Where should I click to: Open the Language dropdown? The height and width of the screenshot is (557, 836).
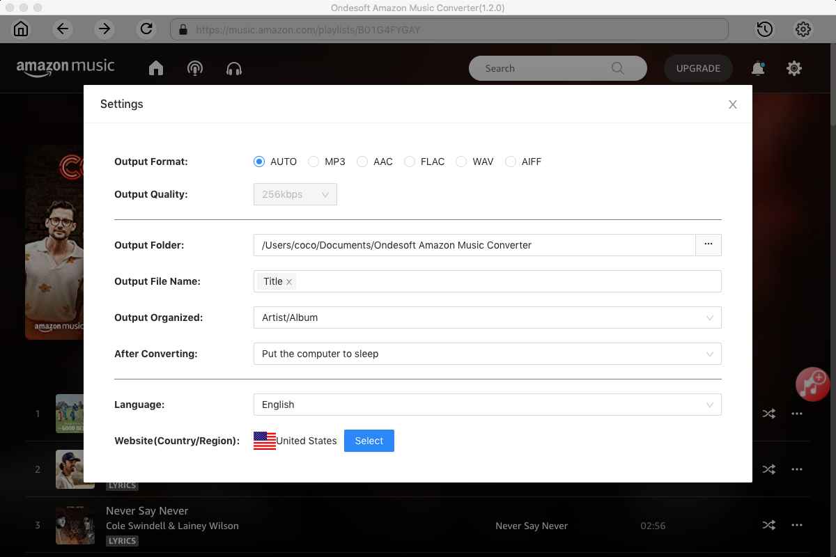[487, 405]
